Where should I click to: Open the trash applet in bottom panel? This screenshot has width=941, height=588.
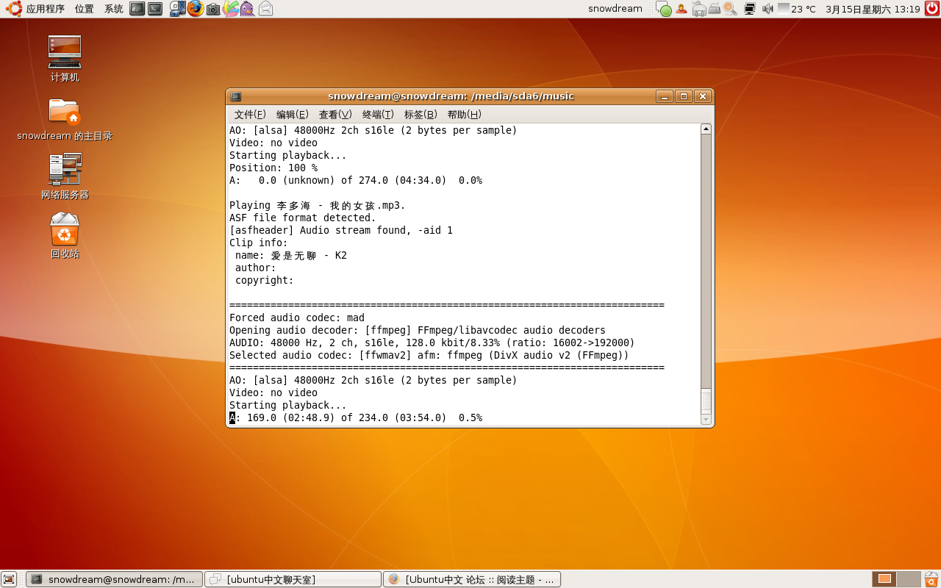tap(931, 579)
